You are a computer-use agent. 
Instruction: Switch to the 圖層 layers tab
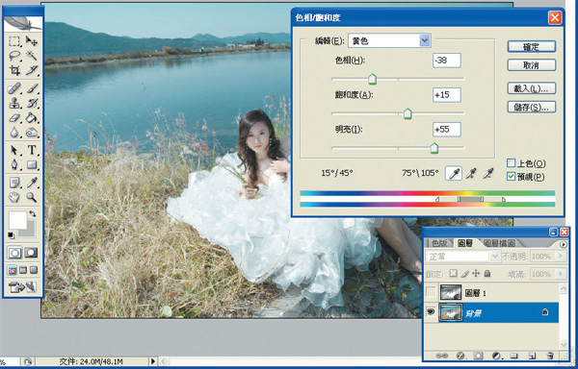click(x=465, y=243)
